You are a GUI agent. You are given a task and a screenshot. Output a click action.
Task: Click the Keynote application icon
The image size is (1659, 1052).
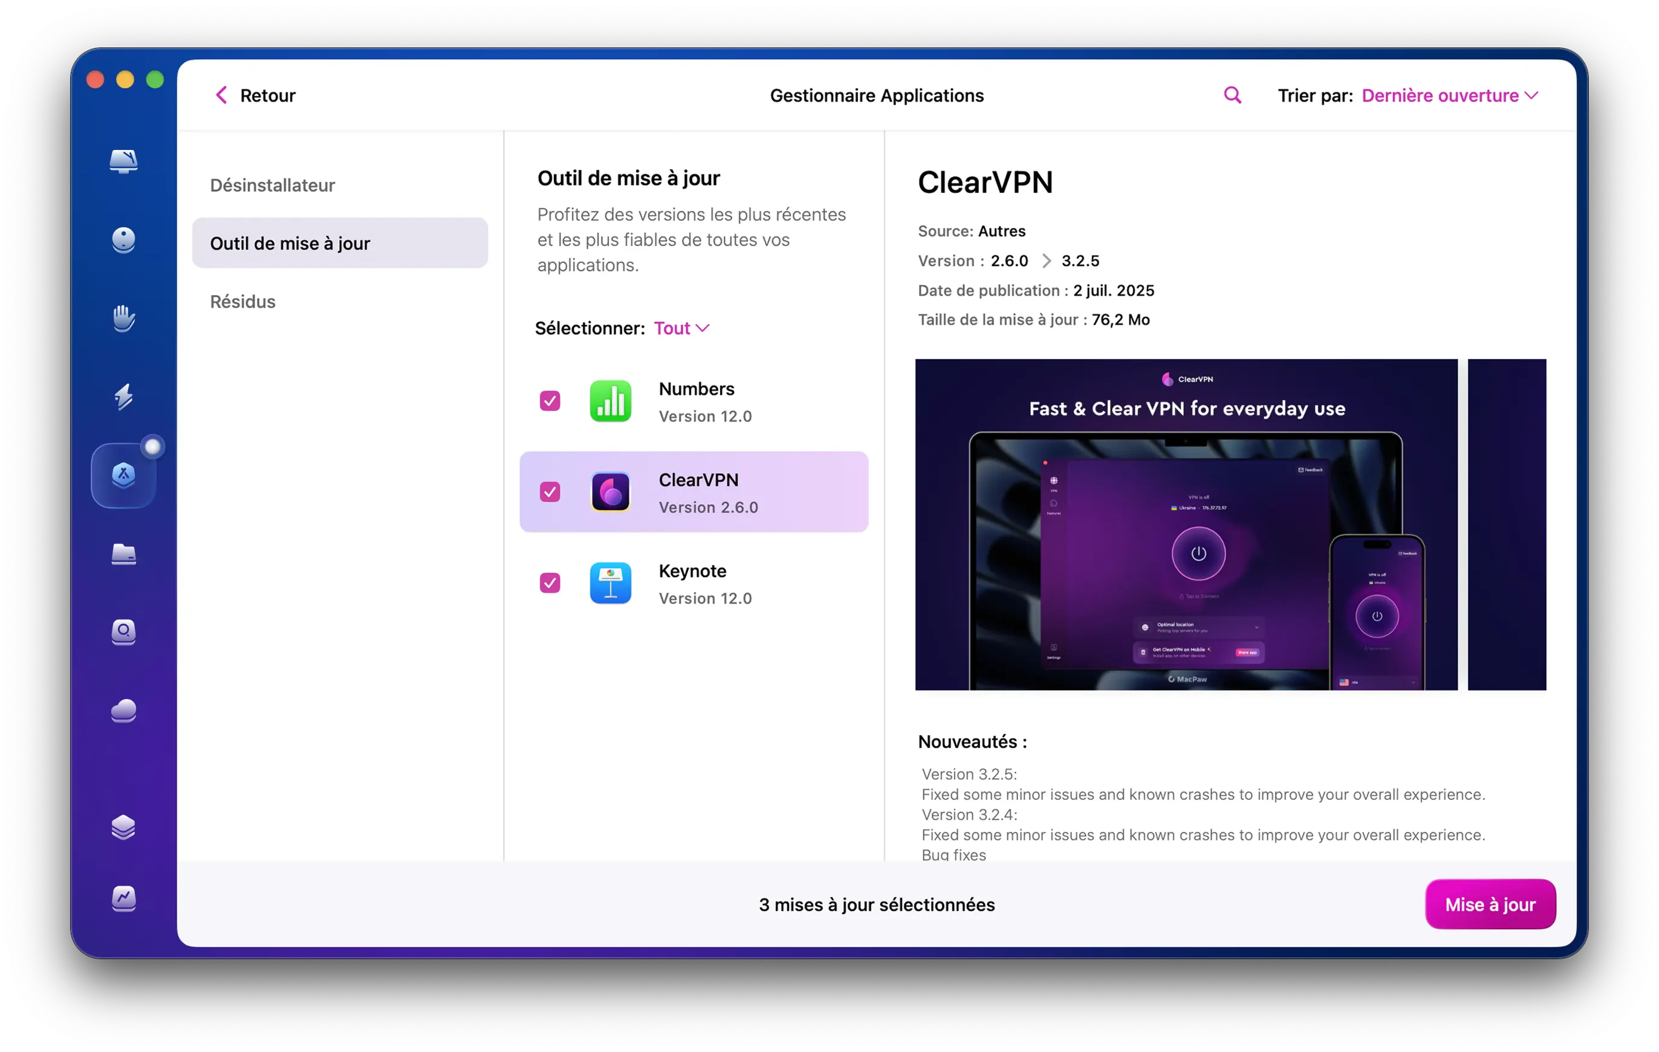tap(611, 583)
